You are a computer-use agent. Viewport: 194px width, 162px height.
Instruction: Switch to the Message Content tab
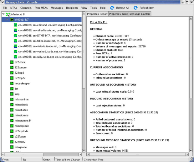[x=140, y=14]
